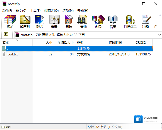
Task: Click the 删除 (Delete) recycle icon
Action: (69, 20)
